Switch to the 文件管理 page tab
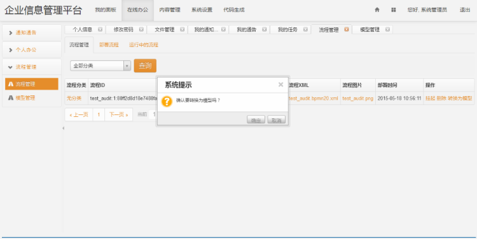Viewport: 477px width, 239px height. [x=165, y=29]
